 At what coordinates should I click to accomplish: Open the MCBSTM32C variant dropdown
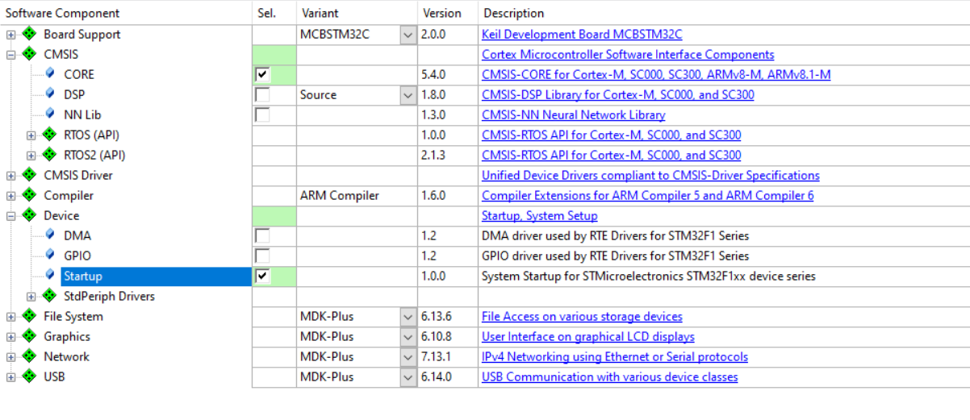(408, 35)
